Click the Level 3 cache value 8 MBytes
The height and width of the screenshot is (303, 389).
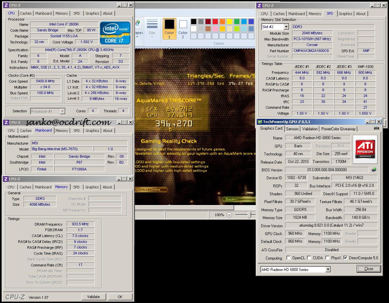click(97, 99)
